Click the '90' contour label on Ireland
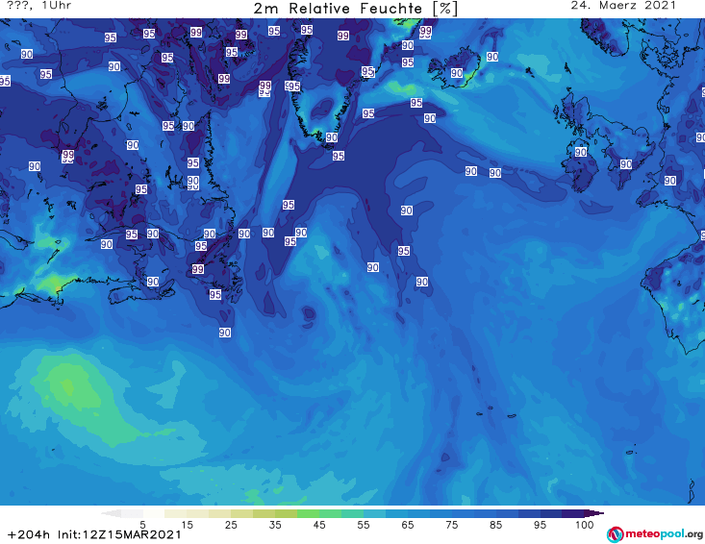Screen dimensions: 705x544 coord(581,152)
